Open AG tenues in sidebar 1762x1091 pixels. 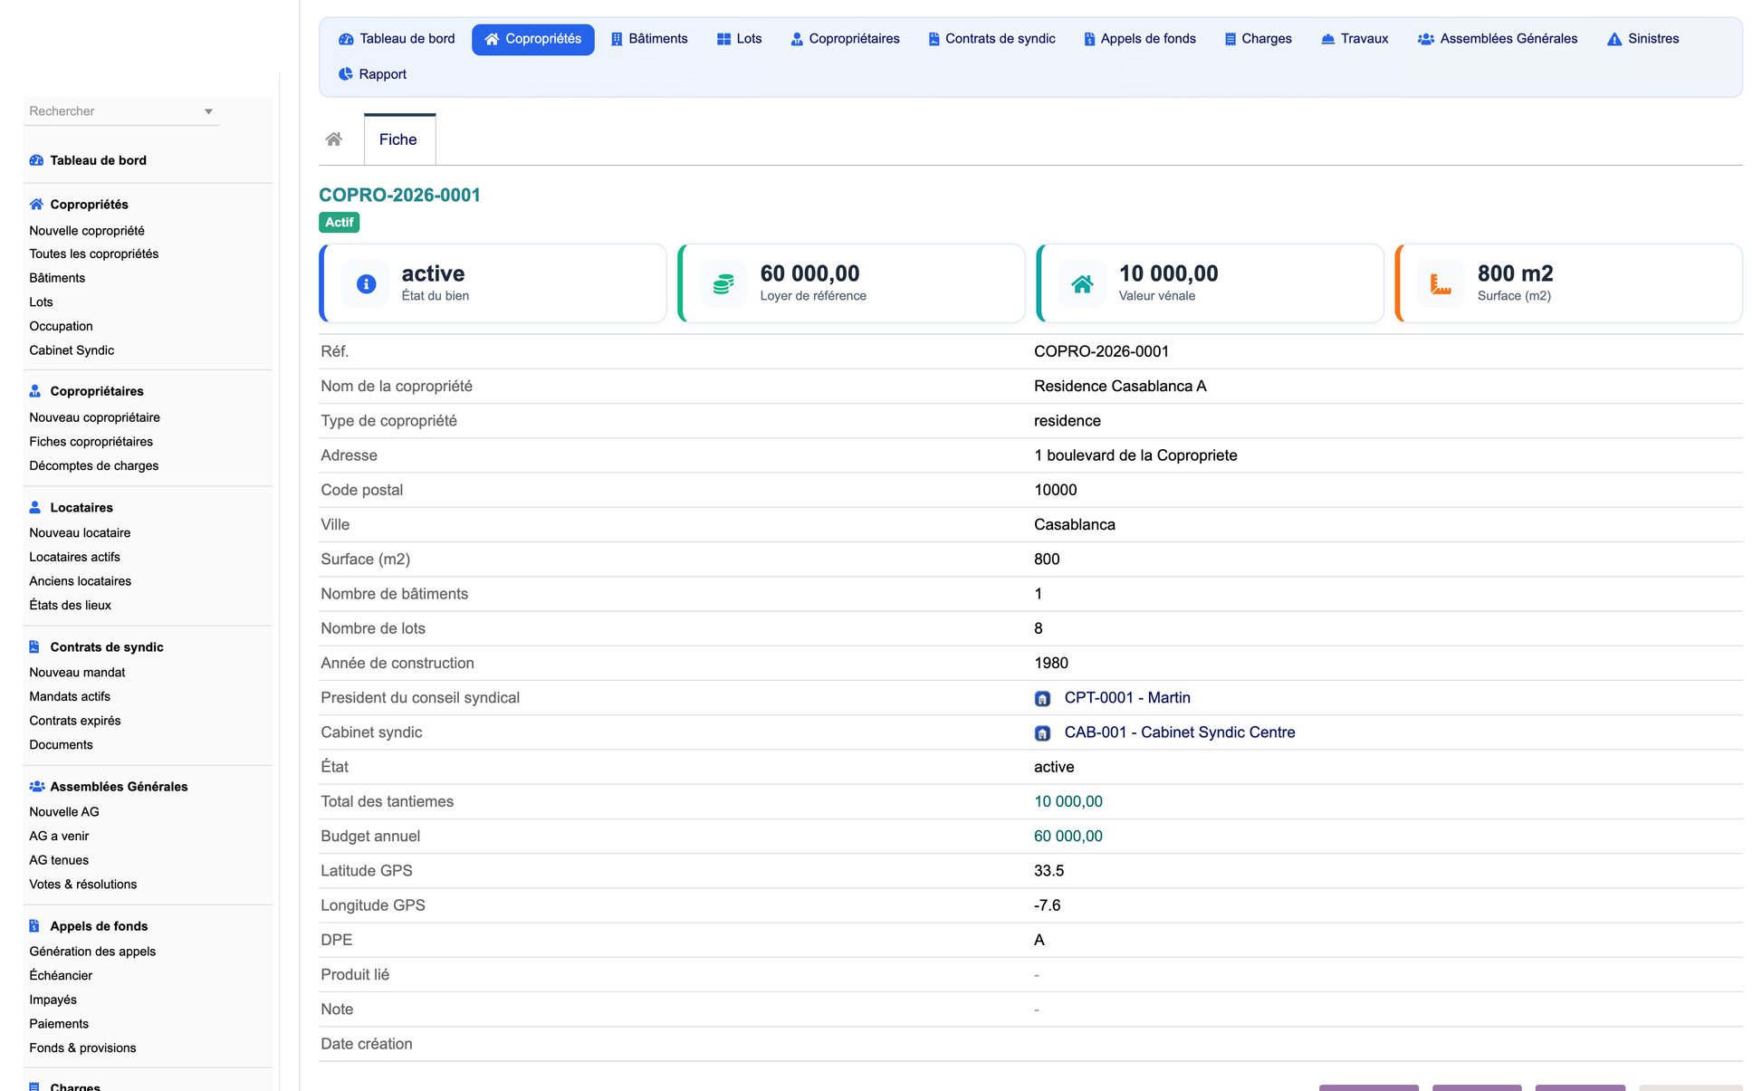(59, 860)
